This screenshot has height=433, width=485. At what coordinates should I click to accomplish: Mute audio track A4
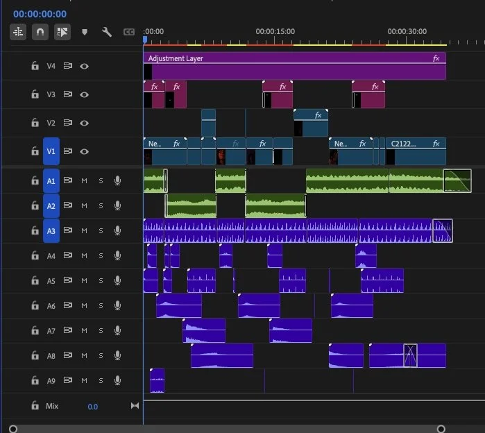point(84,256)
